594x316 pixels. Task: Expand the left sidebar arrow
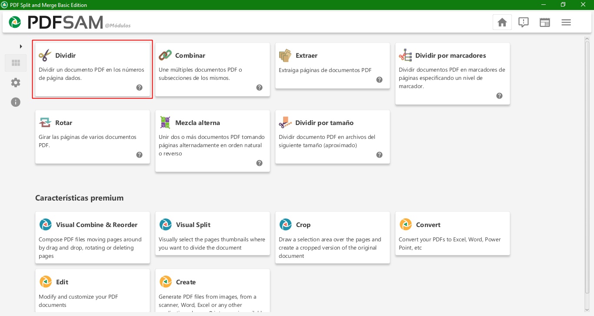(21, 46)
